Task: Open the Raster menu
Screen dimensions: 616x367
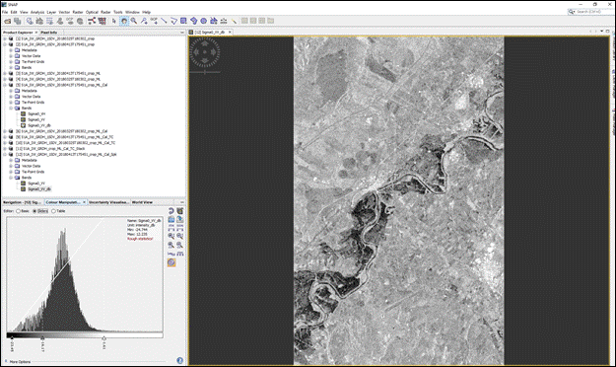Action: [x=78, y=12]
